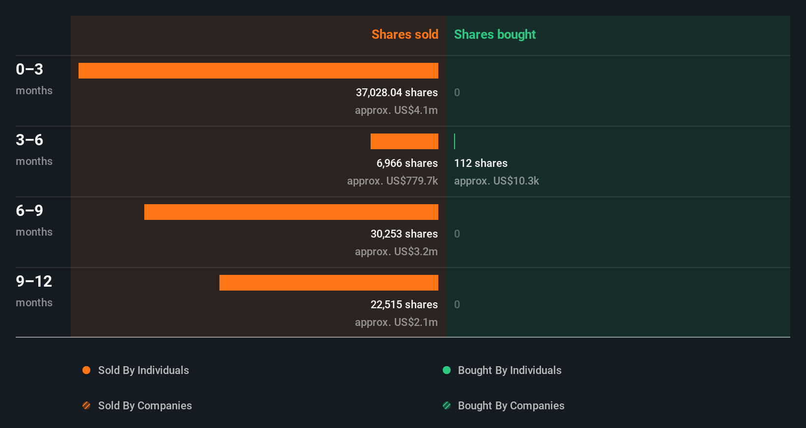
Task: Click the green Bought By Individuals legend dot
Action: (x=447, y=370)
